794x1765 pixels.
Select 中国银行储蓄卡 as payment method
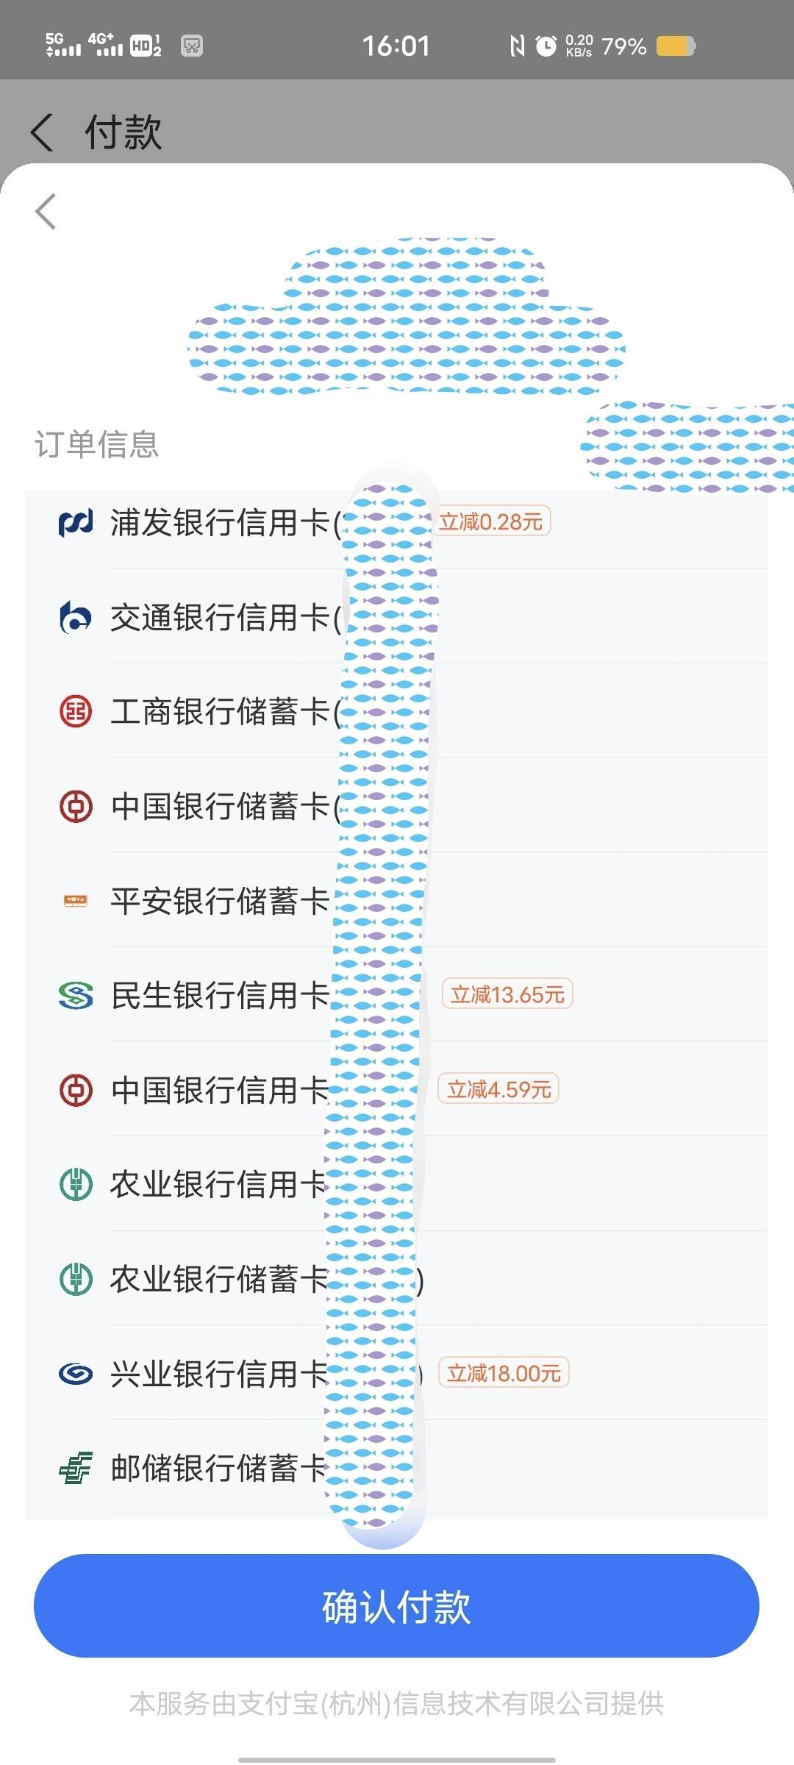(x=396, y=806)
